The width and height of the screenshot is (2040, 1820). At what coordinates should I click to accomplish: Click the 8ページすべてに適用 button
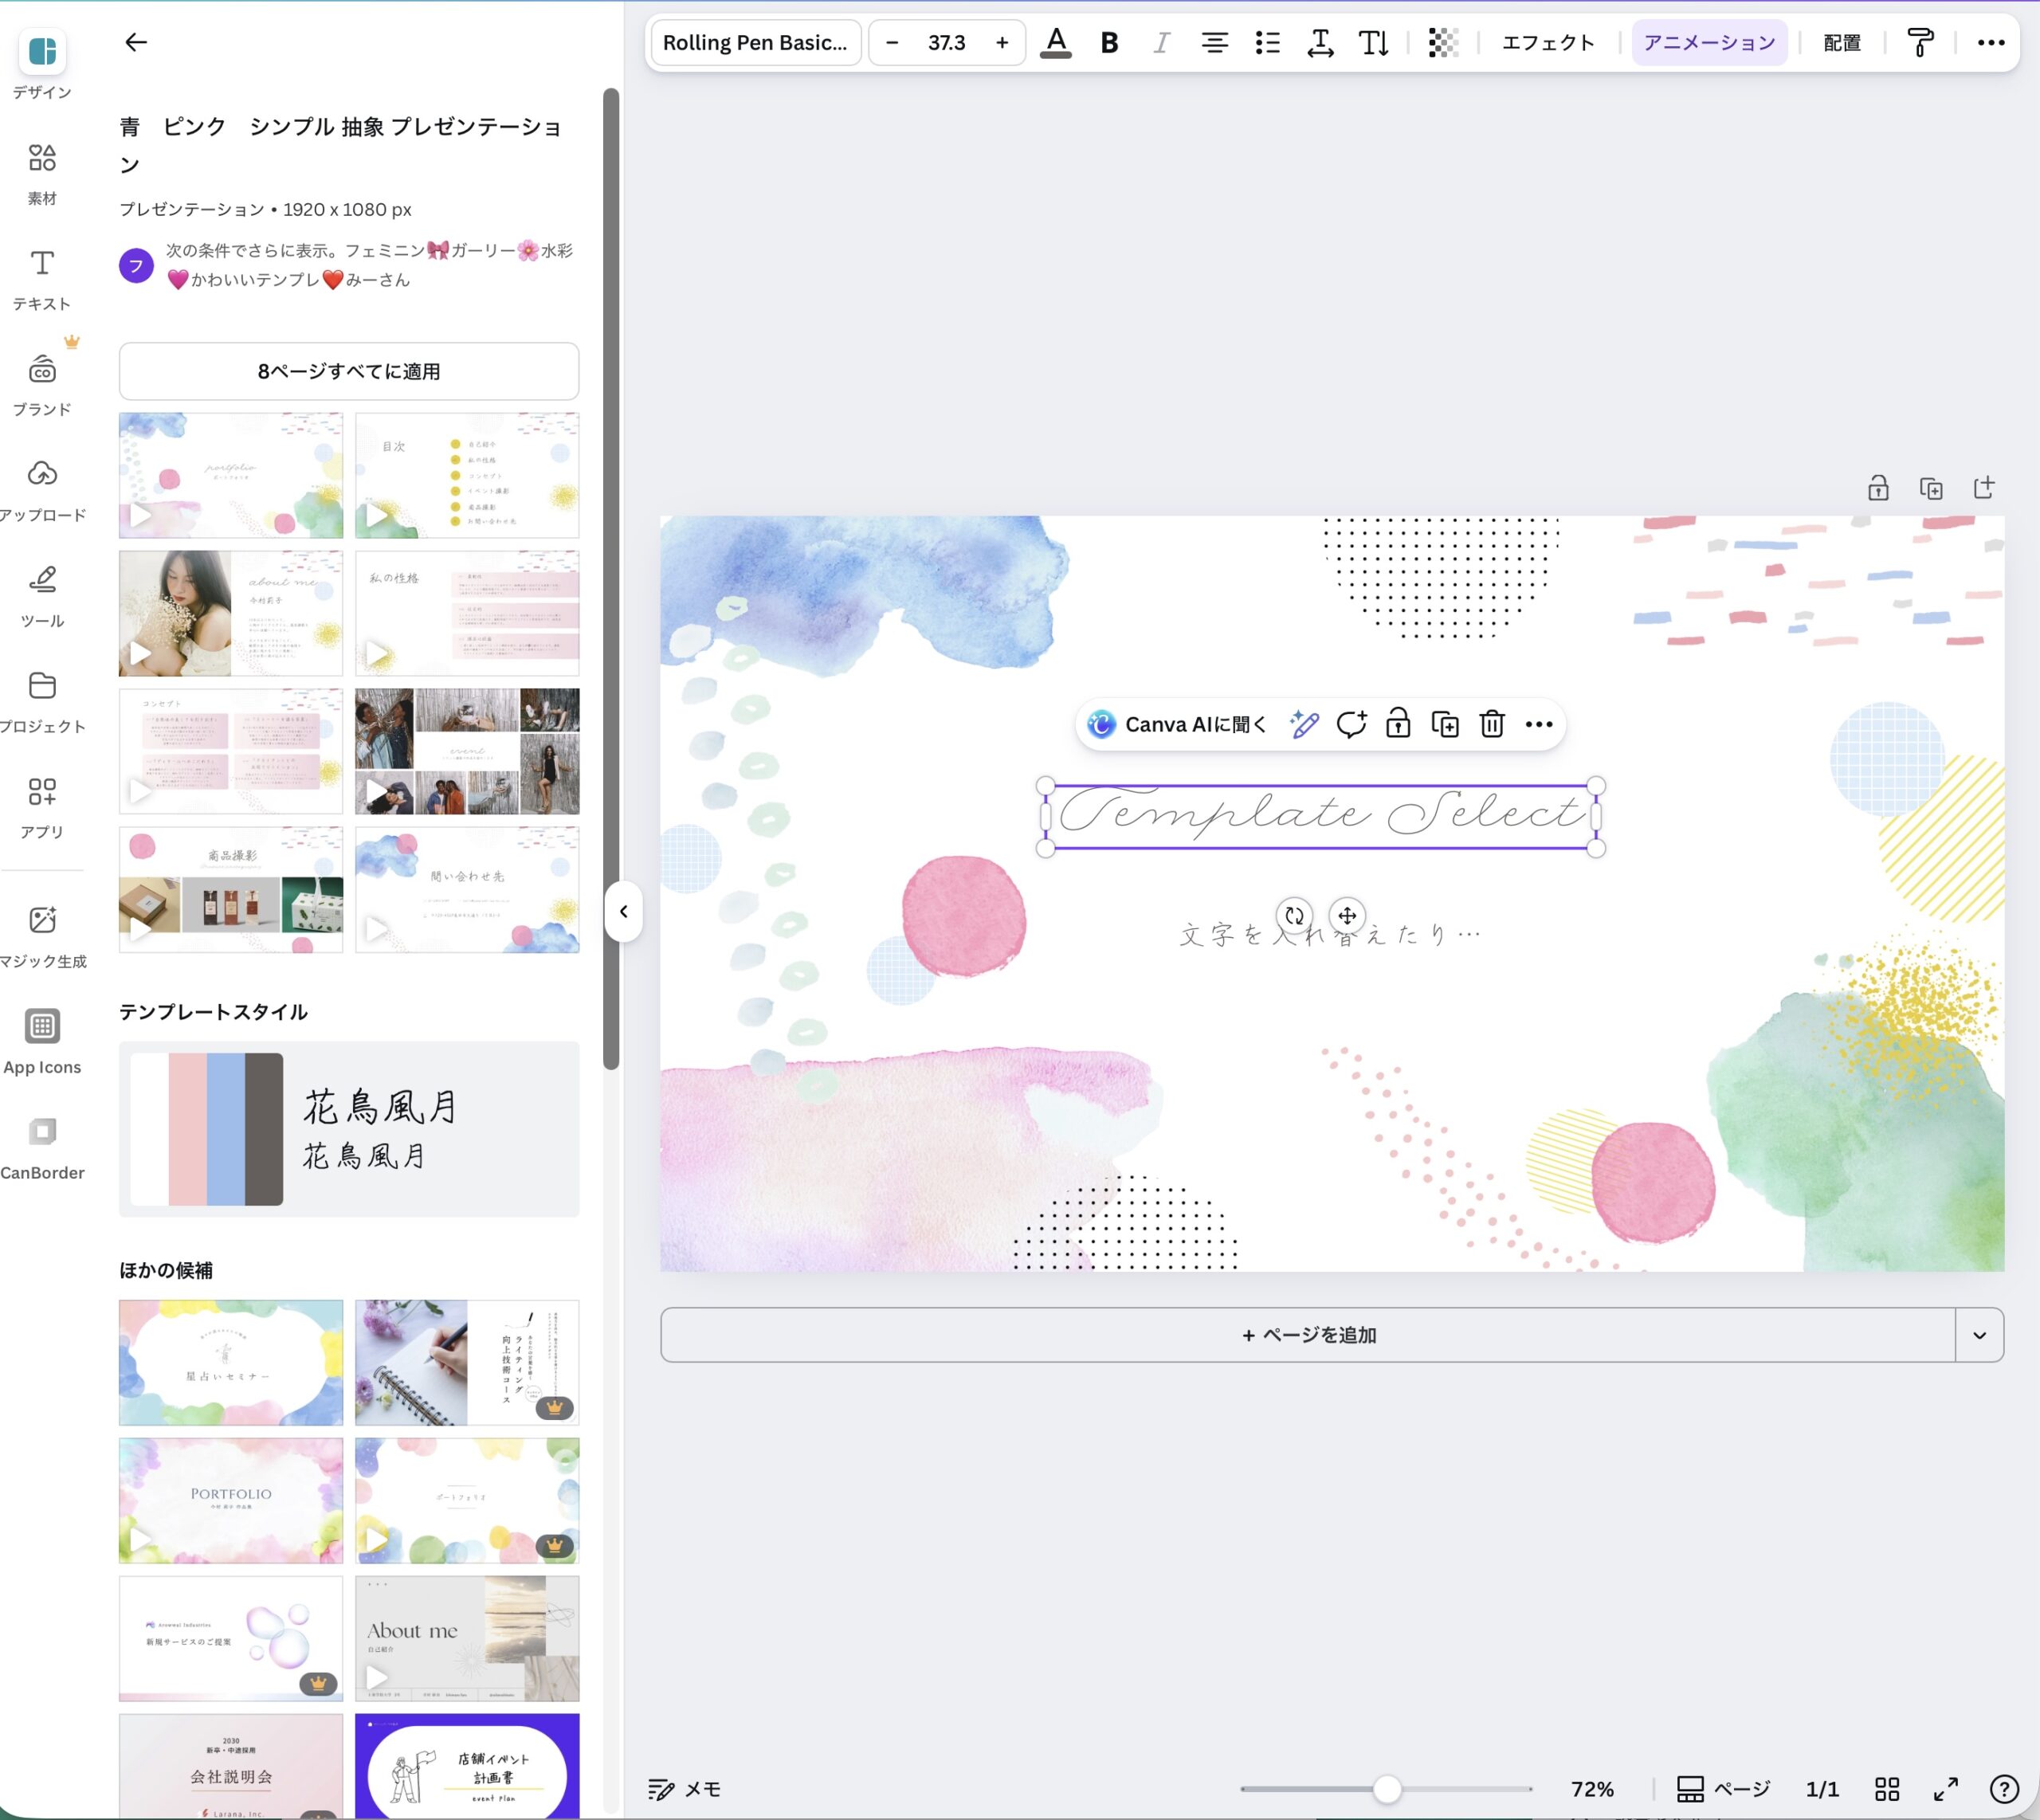(348, 371)
